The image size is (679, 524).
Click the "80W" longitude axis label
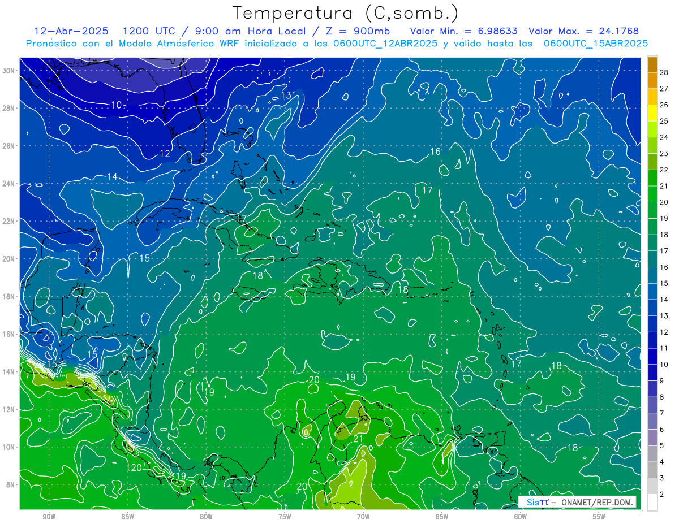point(206,517)
